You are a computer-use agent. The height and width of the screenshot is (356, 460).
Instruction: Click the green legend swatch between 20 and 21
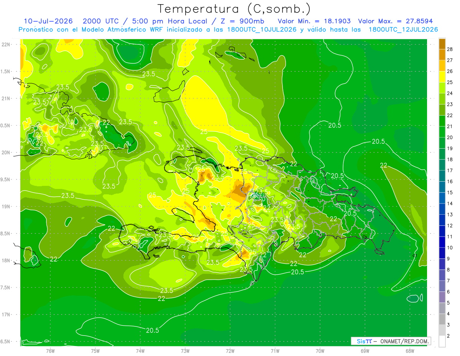(442, 132)
